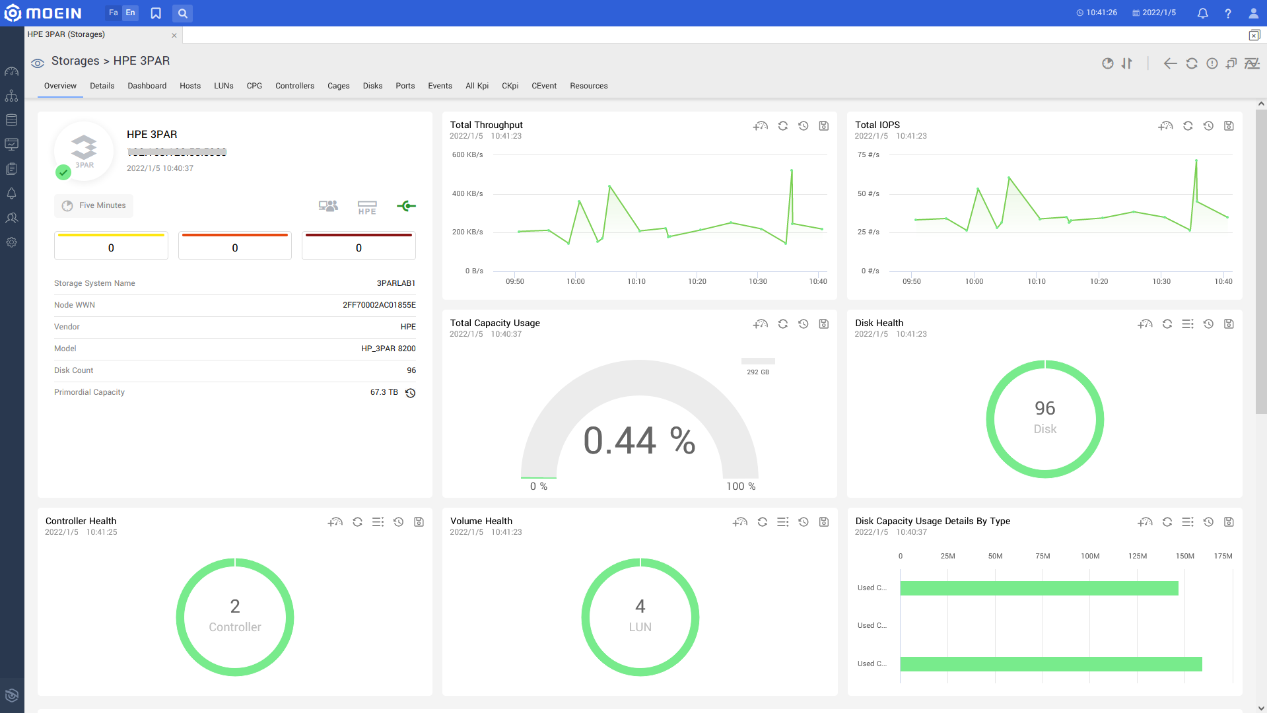The width and height of the screenshot is (1267, 713).
Task: Click the orange alert counter box
Action: pos(235,246)
